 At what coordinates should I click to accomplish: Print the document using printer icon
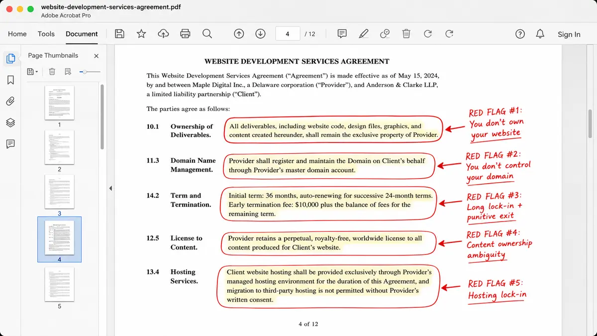click(x=185, y=34)
